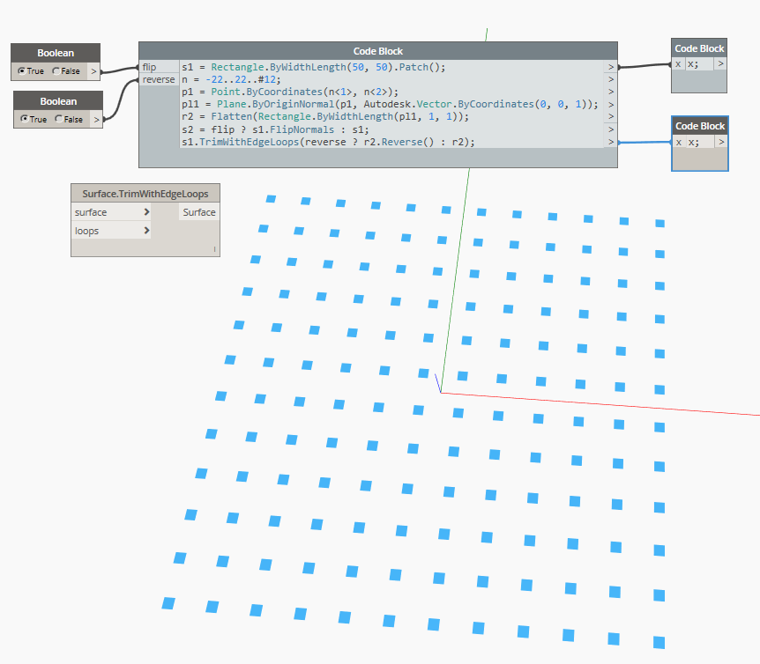Click the x input port on the top-right Code Block
Viewport: 760px width, 664px height.
[x=678, y=63]
